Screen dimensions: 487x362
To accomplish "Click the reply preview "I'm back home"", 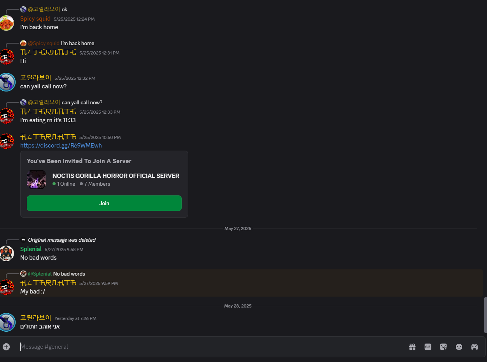I will point(78,43).
